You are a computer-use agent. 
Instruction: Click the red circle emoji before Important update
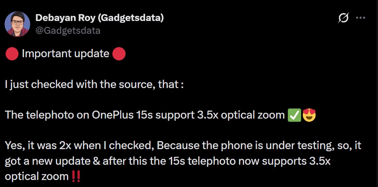12,54
